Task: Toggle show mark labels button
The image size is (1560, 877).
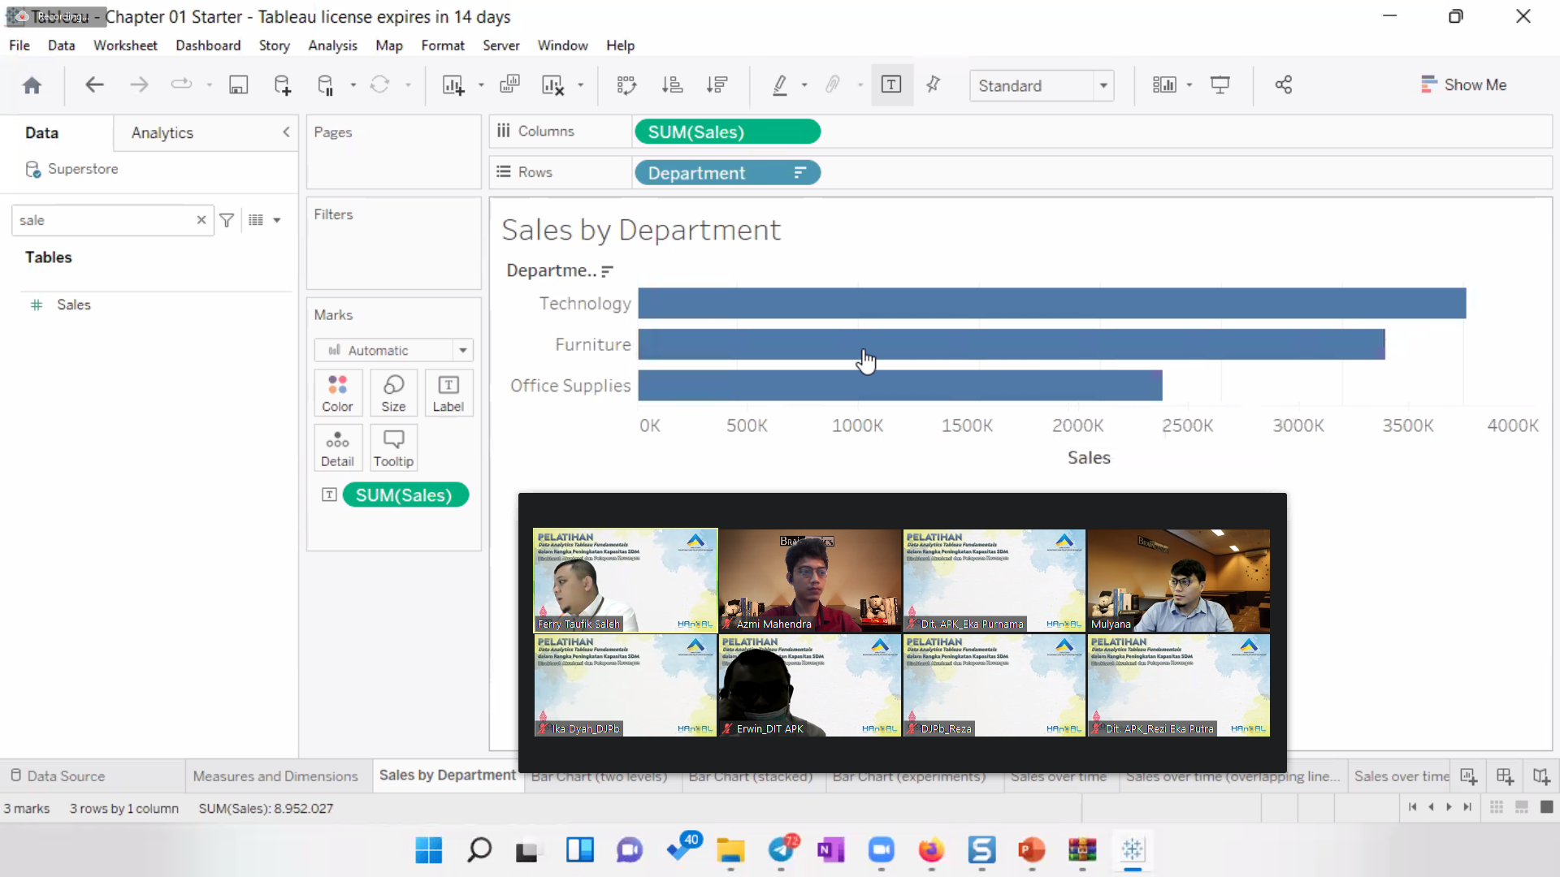Action: click(891, 85)
